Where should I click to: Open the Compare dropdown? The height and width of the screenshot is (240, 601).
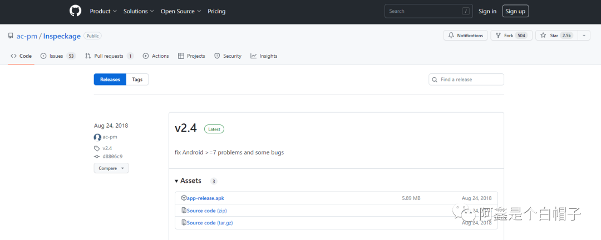111,168
